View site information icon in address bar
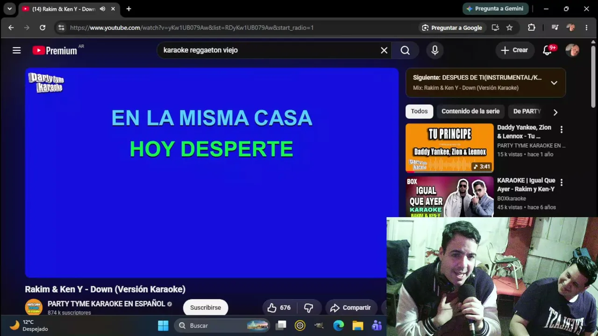The image size is (598, 336). tap(61, 28)
